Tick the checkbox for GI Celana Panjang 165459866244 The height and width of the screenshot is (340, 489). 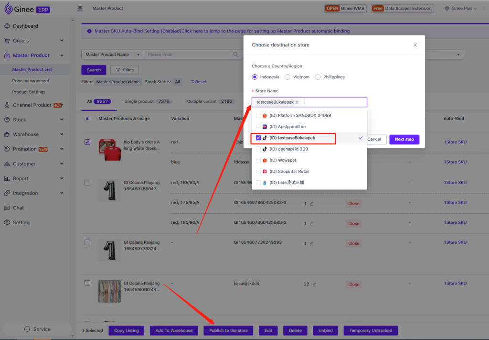click(87, 283)
